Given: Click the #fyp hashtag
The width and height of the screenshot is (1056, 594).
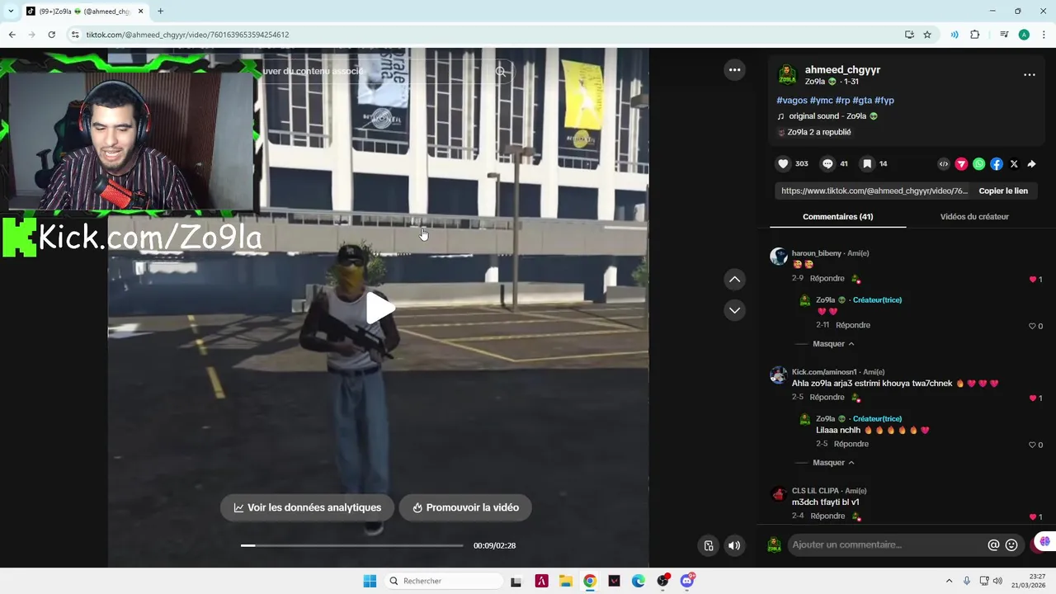Looking at the screenshot, I should (884, 101).
